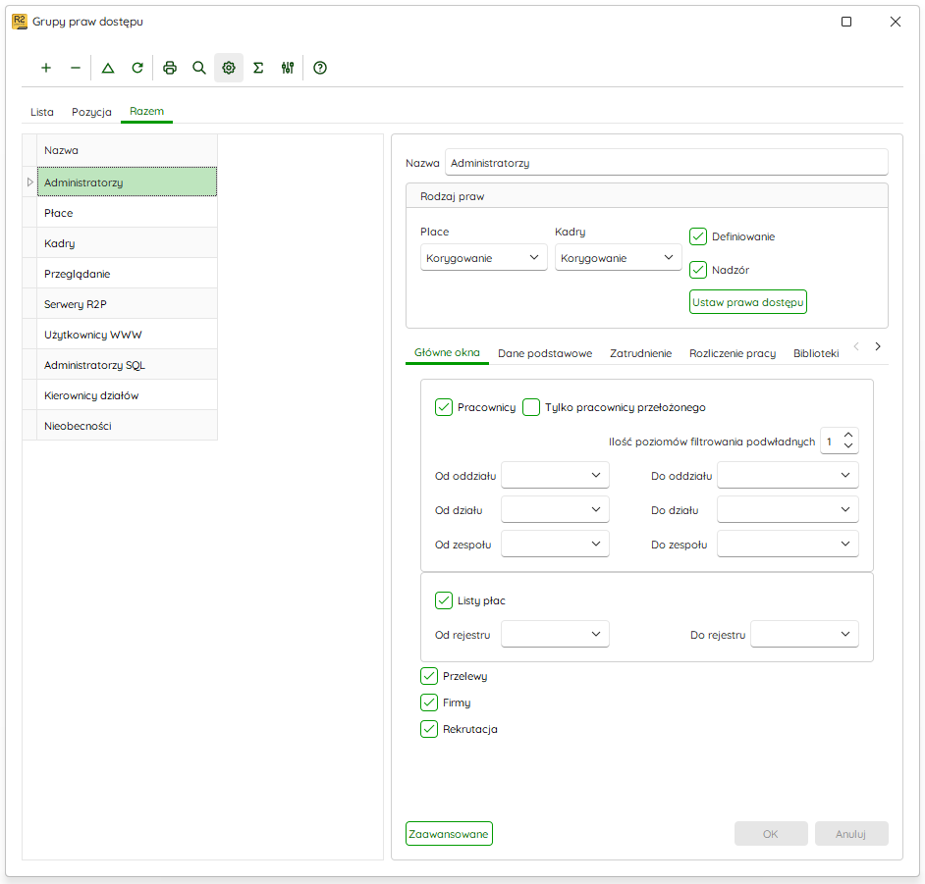Open the Rozliczenie pracy tab
The width and height of the screenshot is (925, 884).
(x=733, y=353)
